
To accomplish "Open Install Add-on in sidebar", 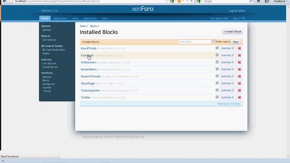I will point(50,67).
